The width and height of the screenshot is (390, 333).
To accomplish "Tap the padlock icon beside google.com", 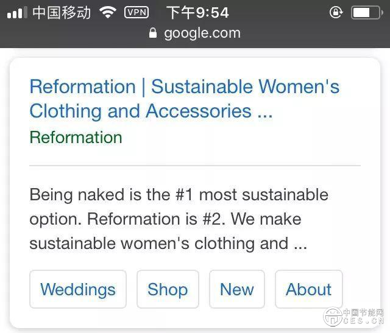I will pyautogui.click(x=153, y=33).
